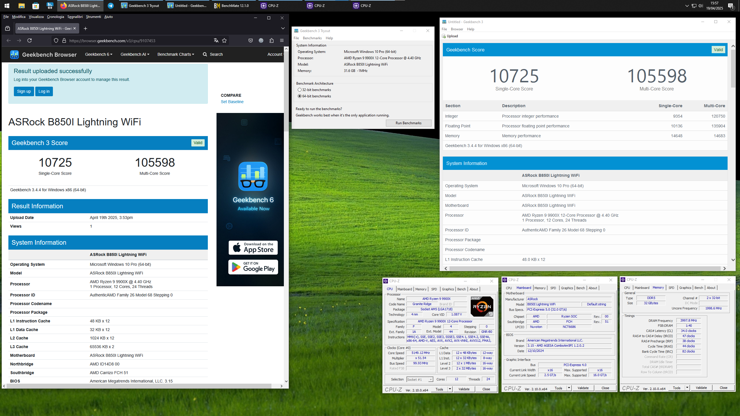Click Search in Geekbench Browser navbar
This screenshot has height=416, width=740.
click(213, 54)
